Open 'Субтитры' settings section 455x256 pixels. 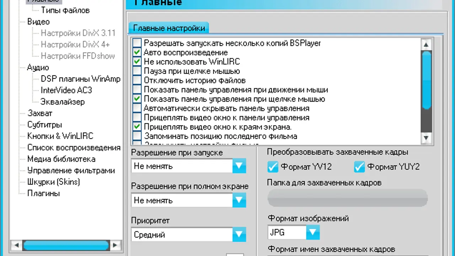(x=45, y=125)
